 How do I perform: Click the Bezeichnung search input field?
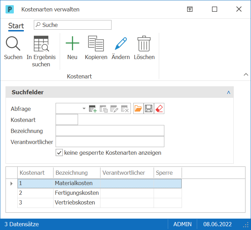click(110, 131)
